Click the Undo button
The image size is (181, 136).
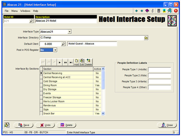click(x=45, y=125)
